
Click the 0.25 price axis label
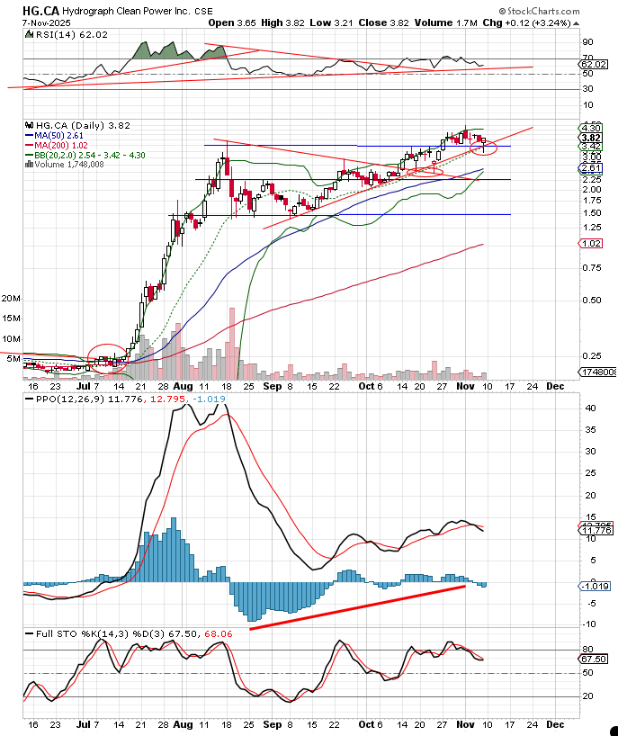tap(592, 355)
